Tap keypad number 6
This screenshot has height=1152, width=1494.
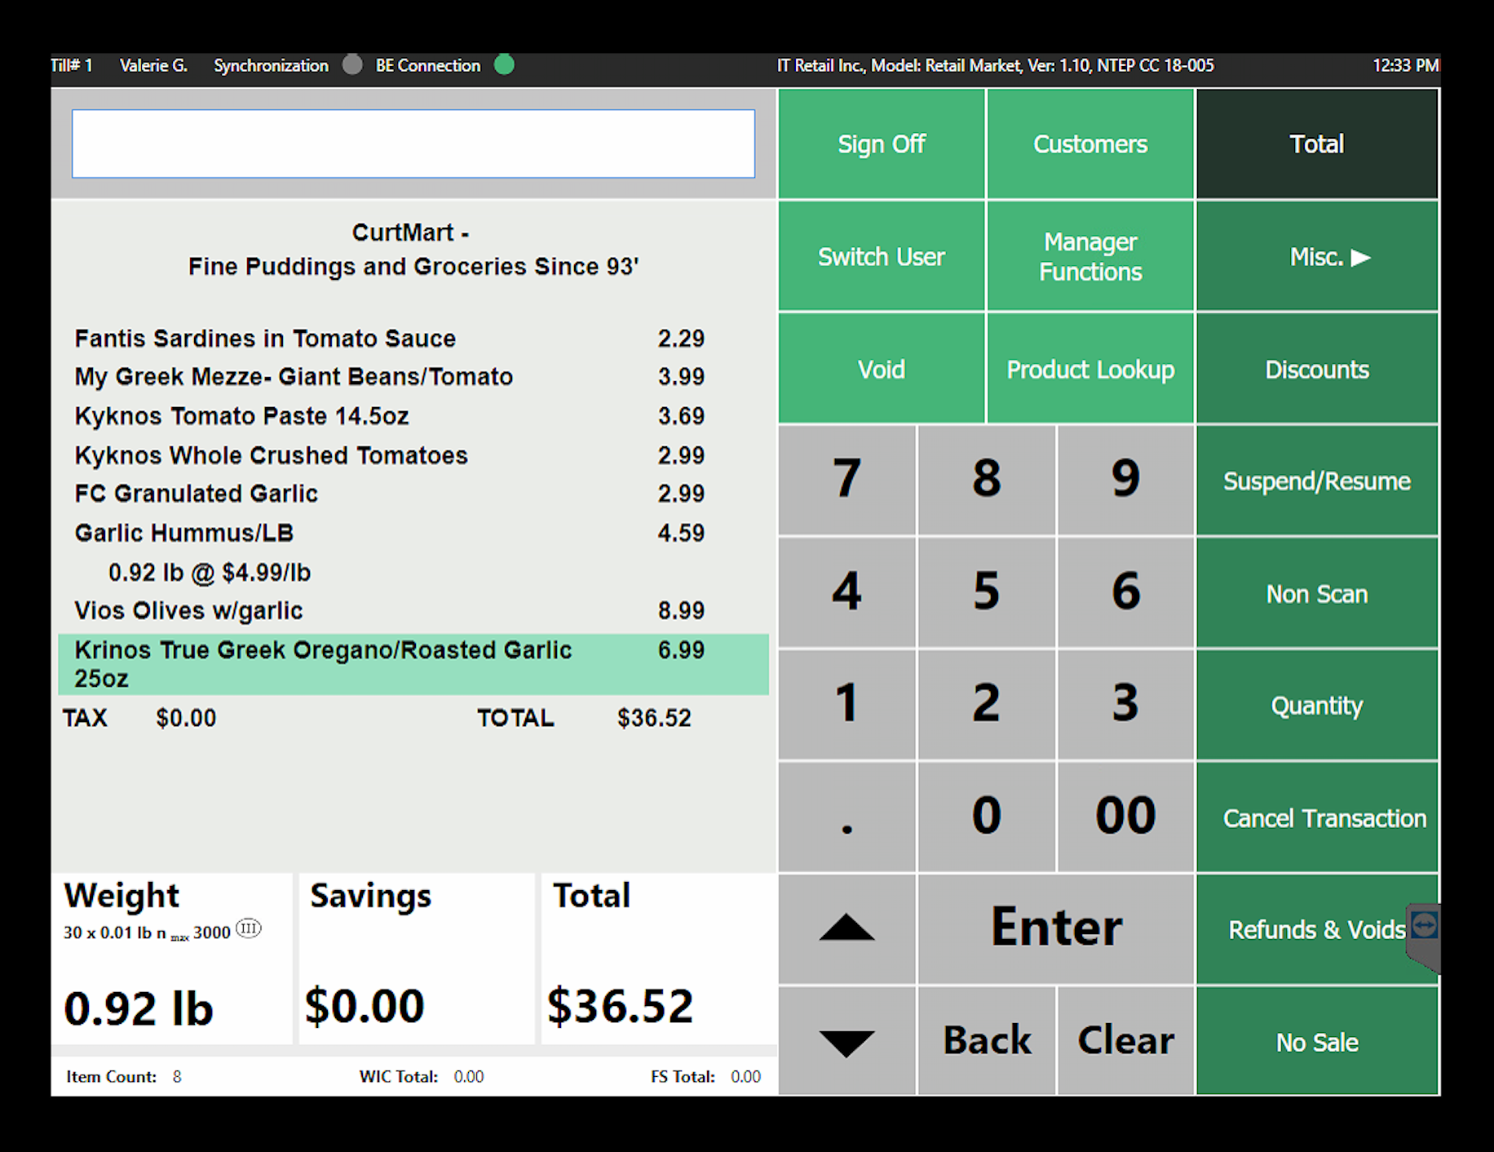click(1125, 593)
